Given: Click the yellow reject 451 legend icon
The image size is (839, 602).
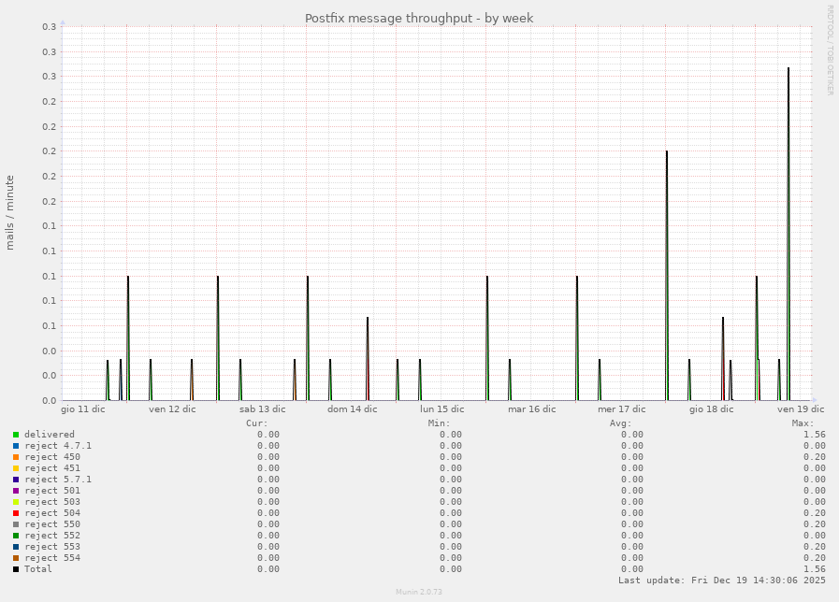Looking at the screenshot, I should [15, 467].
